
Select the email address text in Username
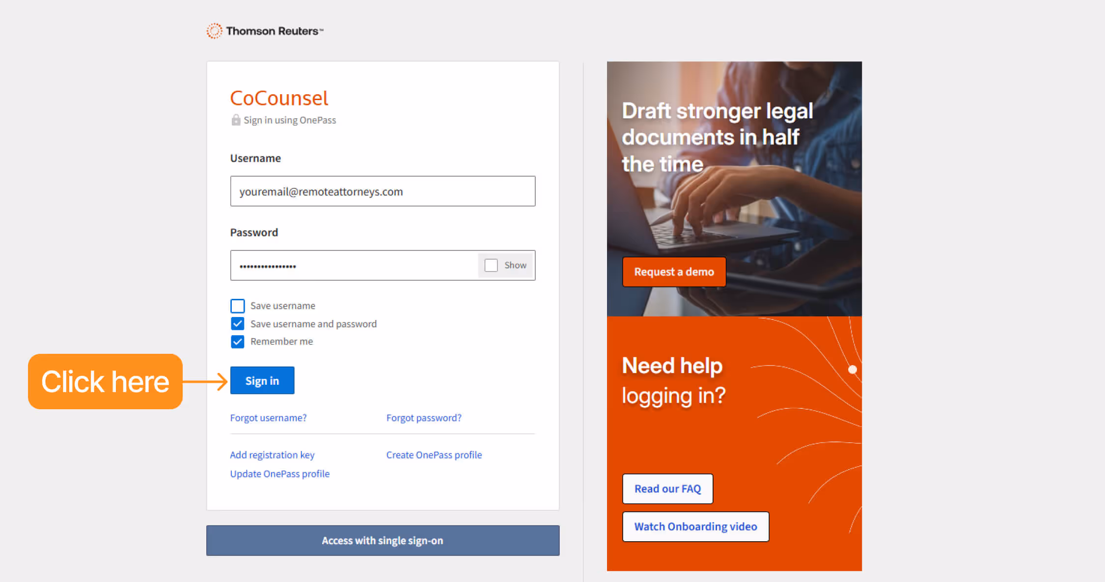pyautogui.click(x=321, y=191)
